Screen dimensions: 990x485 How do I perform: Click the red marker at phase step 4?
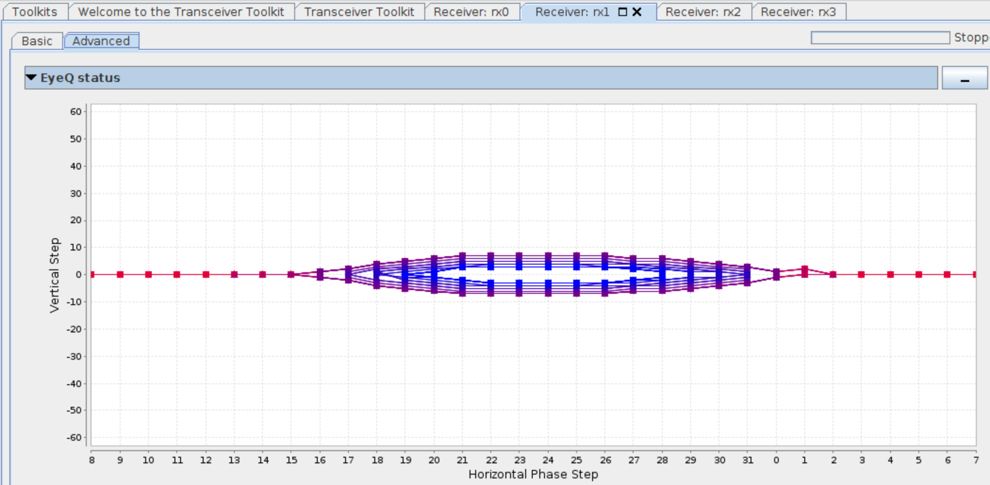click(x=890, y=275)
